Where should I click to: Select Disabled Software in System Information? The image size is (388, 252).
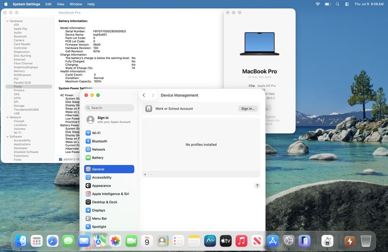pyautogui.click(x=26, y=152)
